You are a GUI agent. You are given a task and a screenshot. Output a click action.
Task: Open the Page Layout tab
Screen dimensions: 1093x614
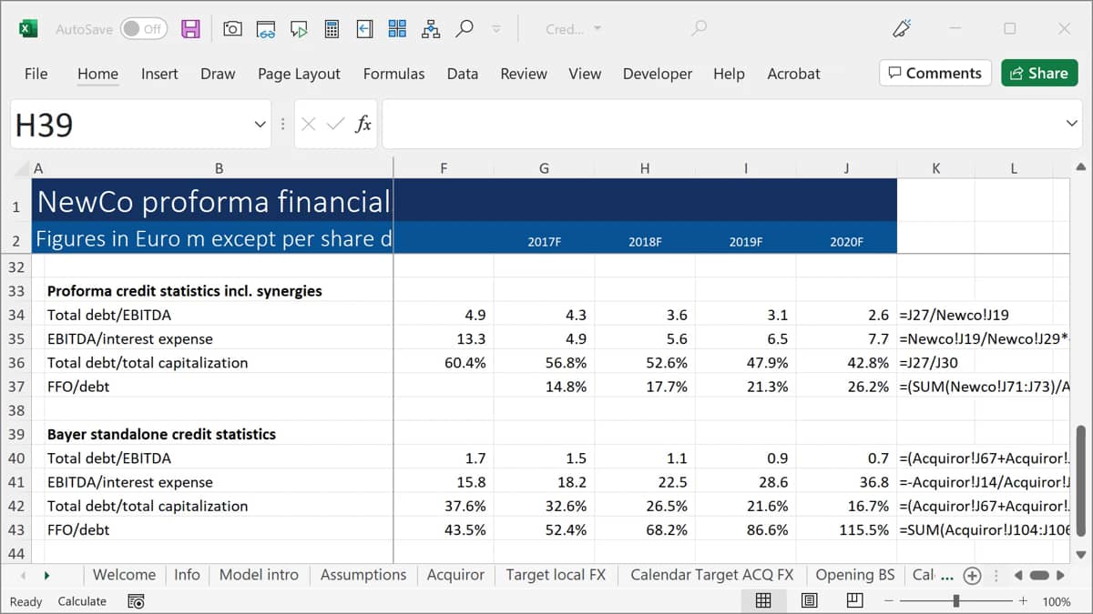[299, 74]
